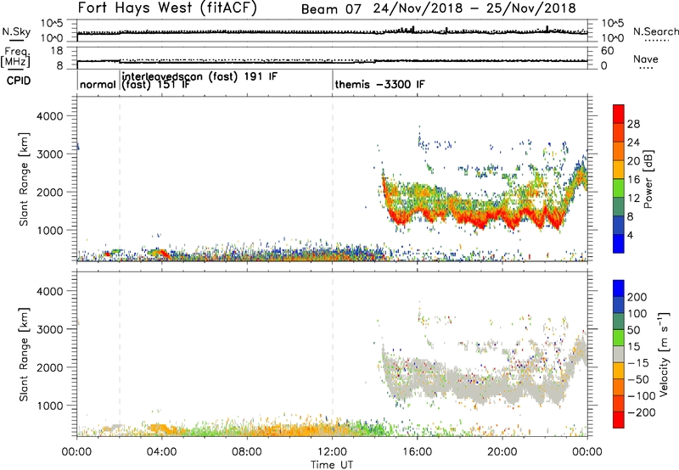Click the '60' tick on the Nave axis
The width and height of the screenshot is (679, 470).
pyautogui.click(x=607, y=51)
